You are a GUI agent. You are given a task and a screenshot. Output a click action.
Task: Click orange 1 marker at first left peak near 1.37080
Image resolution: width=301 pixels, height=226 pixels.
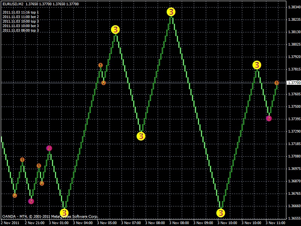[22, 160]
